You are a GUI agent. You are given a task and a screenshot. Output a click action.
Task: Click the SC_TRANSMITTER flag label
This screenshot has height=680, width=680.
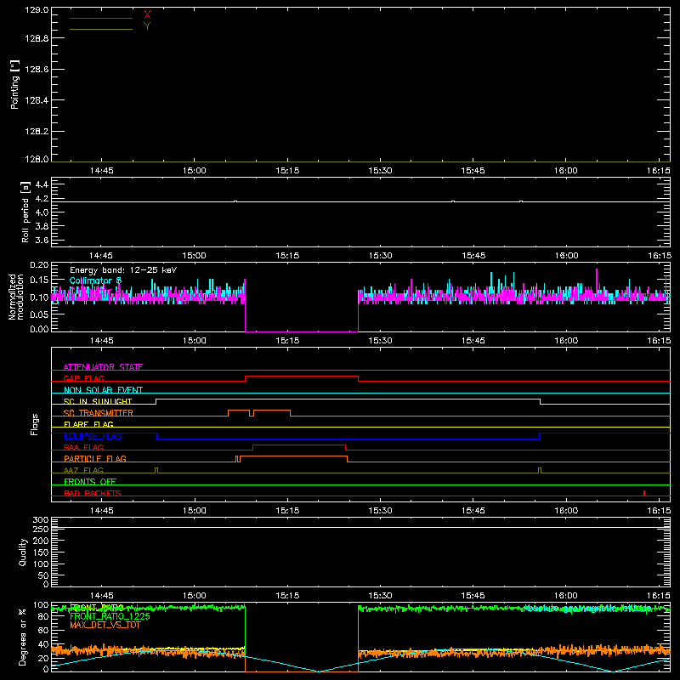point(98,412)
